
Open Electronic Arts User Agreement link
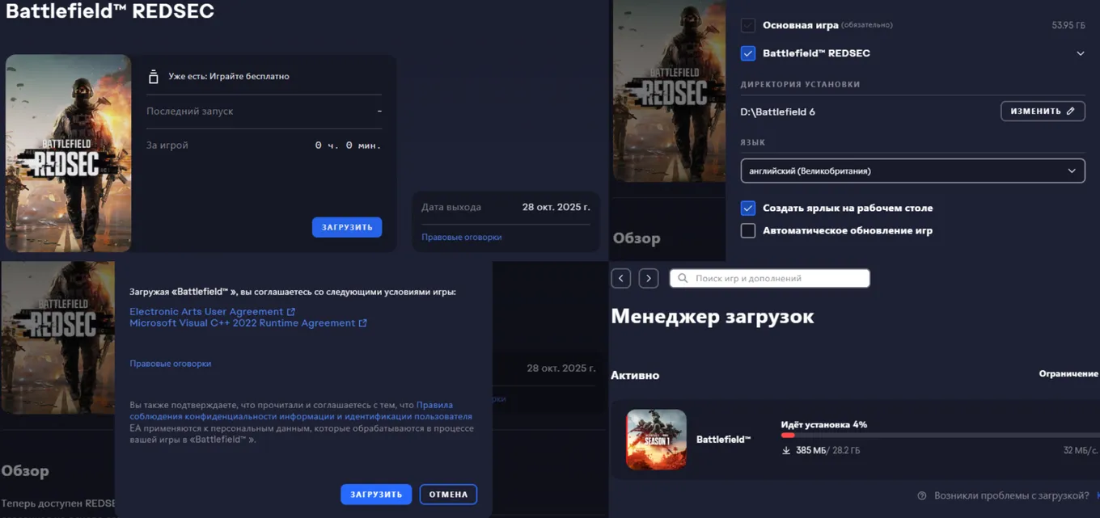pyautogui.click(x=212, y=311)
